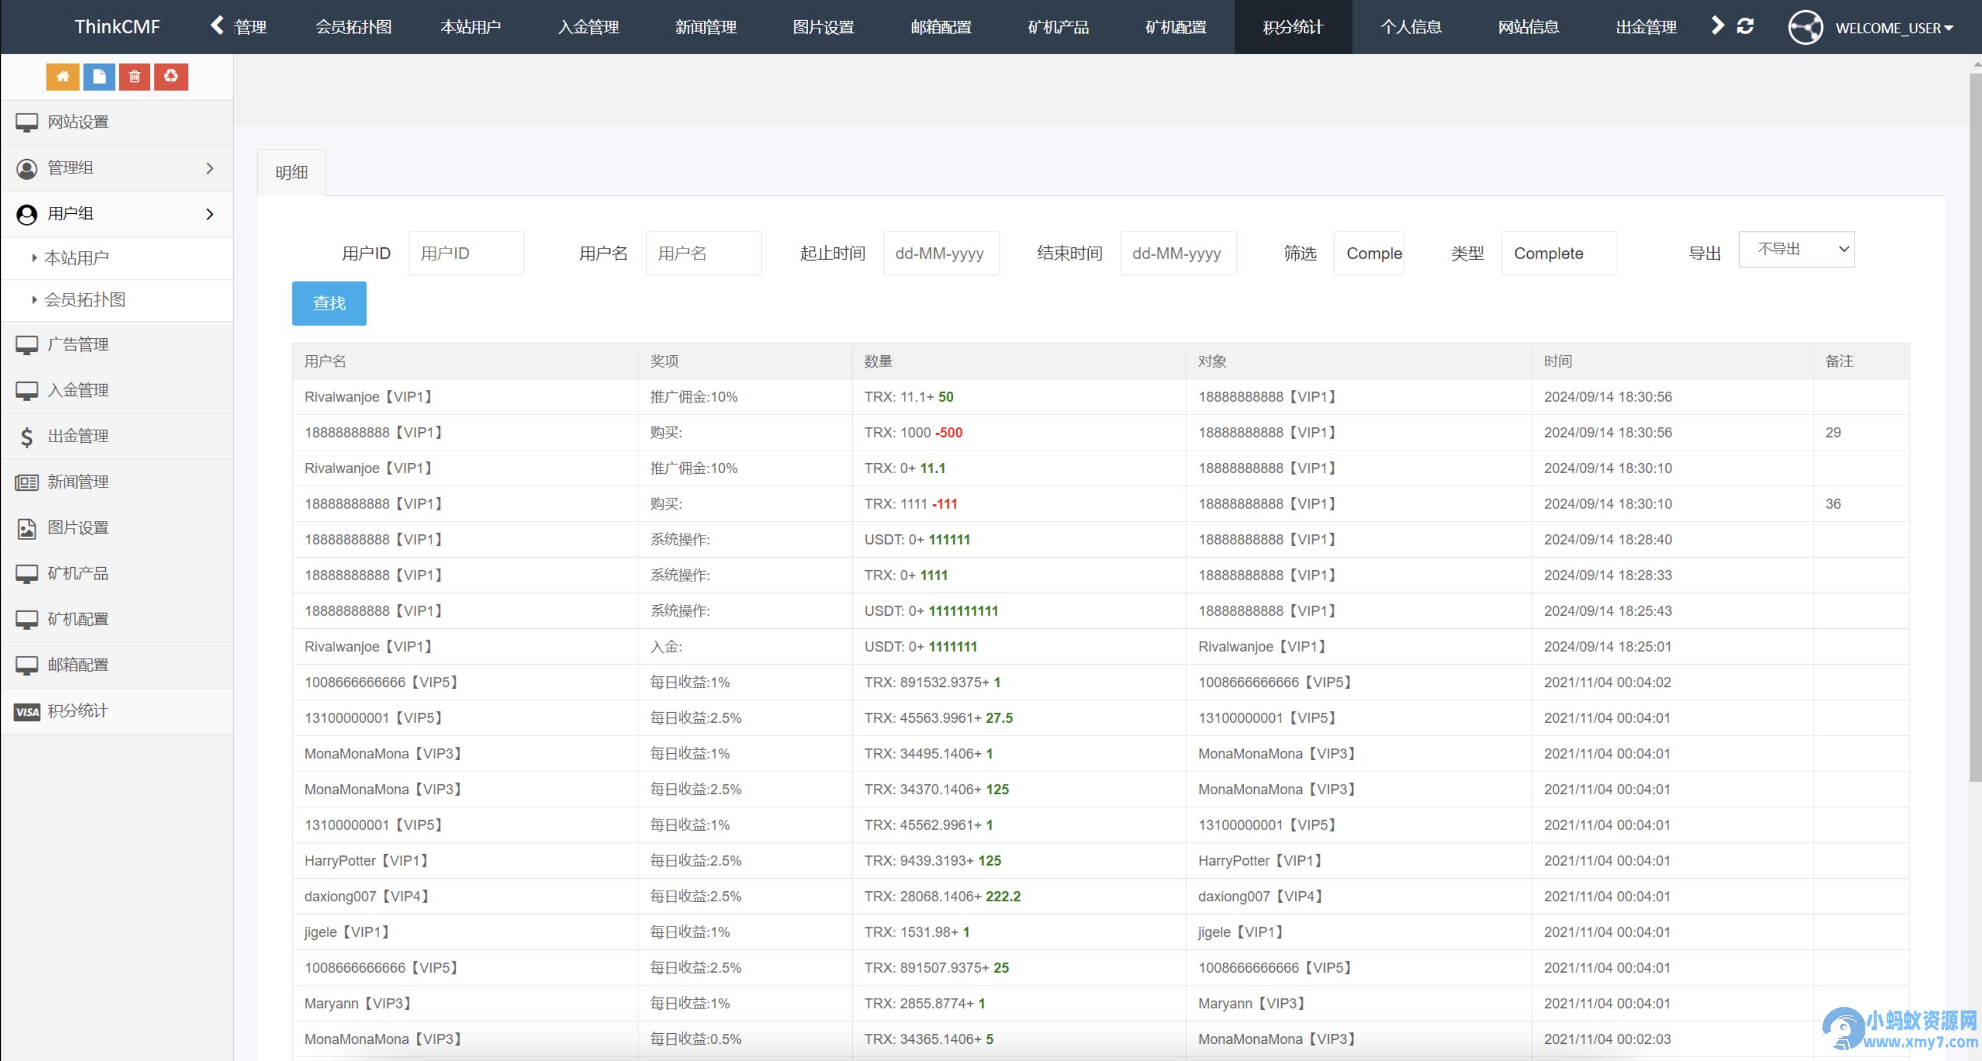Viewport: 1982px width, 1061px height.
Task: Click the 起止时间 date field
Action: point(941,253)
